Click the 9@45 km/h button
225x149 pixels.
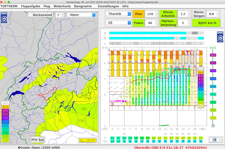(x=206, y=23)
